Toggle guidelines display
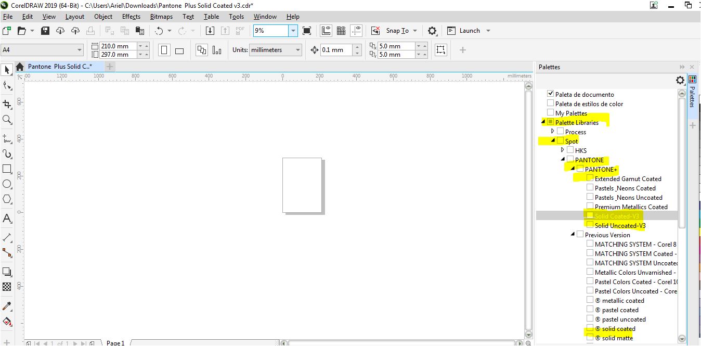 (x=356, y=31)
